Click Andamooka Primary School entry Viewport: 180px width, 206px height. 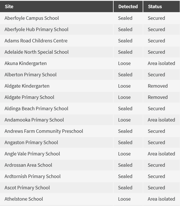click(34, 120)
